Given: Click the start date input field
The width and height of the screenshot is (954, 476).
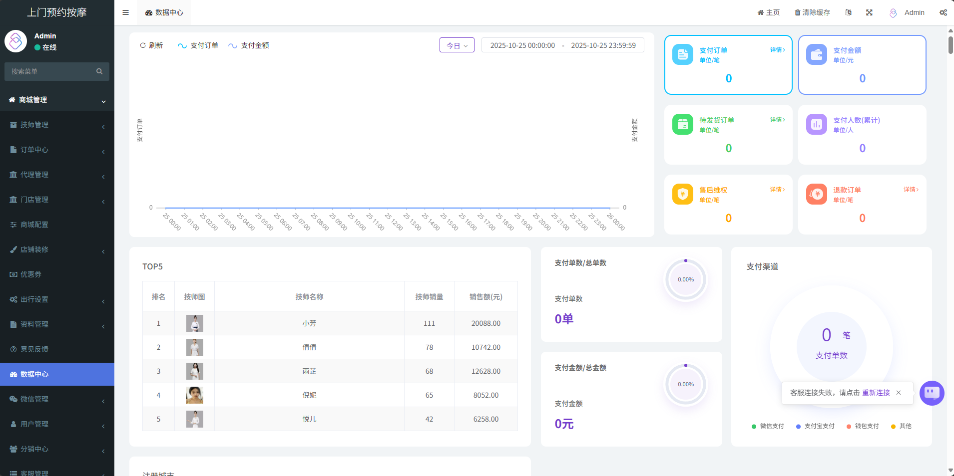Looking at the screenshot, I should pos(522,45).
